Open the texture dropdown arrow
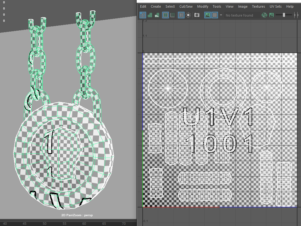Viewport: 301px width, 226px height. click(221, 15)
